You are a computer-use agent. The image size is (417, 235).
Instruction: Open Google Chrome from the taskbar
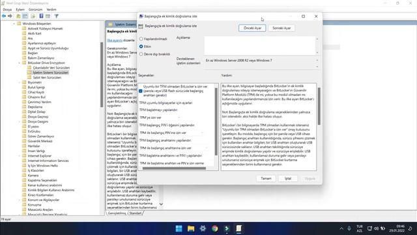click(215, 228)
